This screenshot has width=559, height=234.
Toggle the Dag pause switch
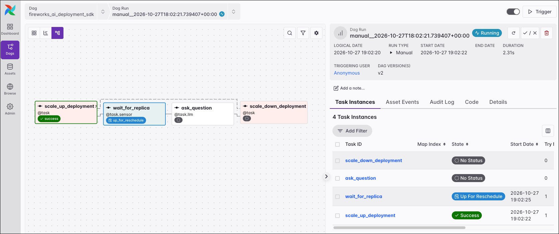pos(513,12)
